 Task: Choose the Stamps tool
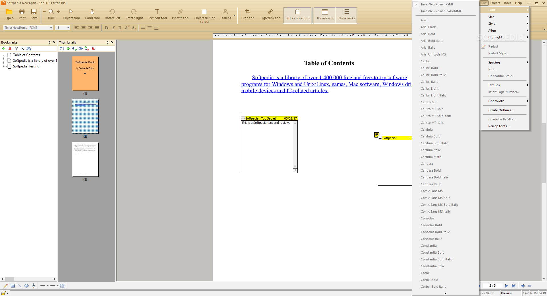(225, 14)
